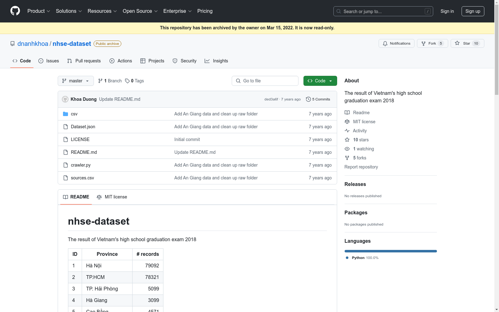Click the file icon for Dataset.json
The image size is (499, 312).
[65, 127]
